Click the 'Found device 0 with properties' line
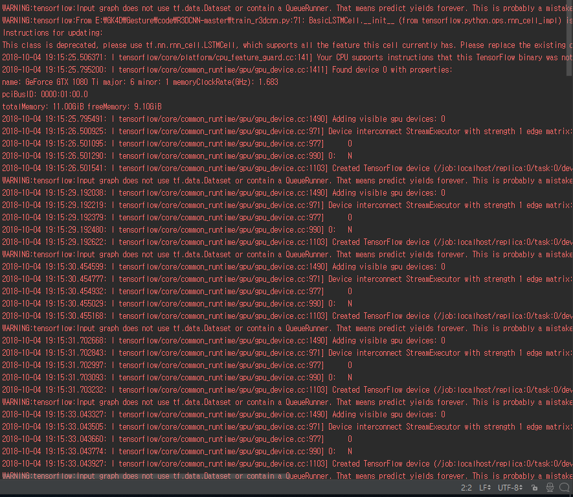This screenshot has width=573, height=497. tap(227, 69)
